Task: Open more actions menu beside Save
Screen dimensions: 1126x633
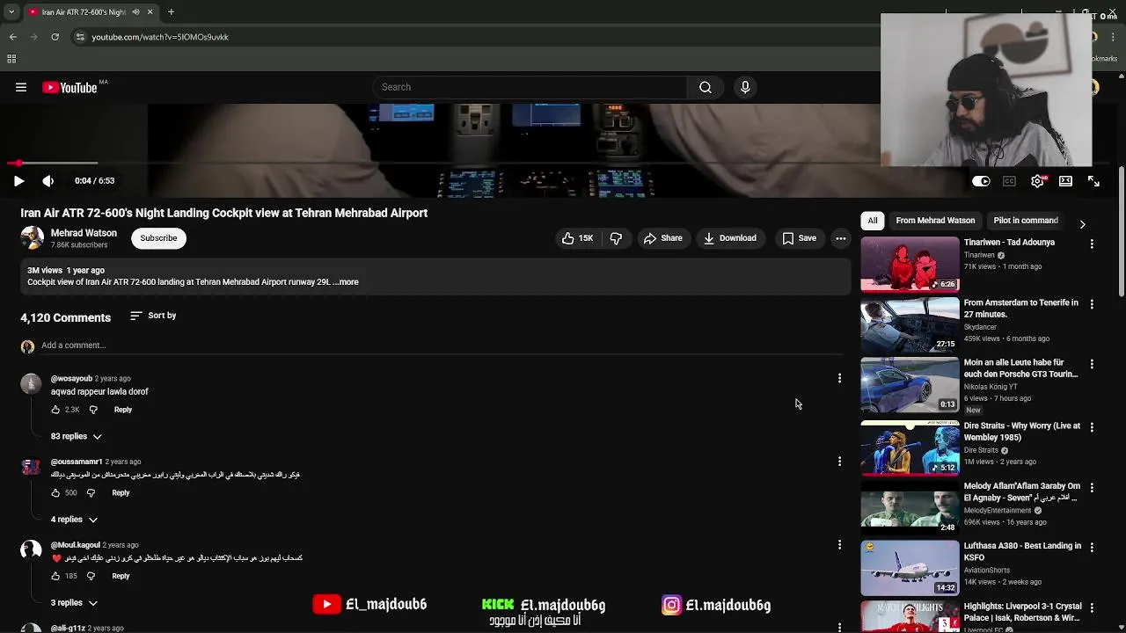Action: click(x=841, y=238)
